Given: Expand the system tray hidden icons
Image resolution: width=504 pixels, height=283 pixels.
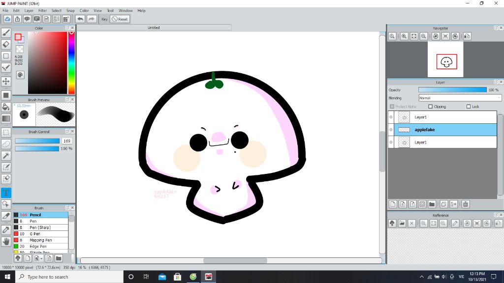Looking at the screenshot, I should 421,277.
